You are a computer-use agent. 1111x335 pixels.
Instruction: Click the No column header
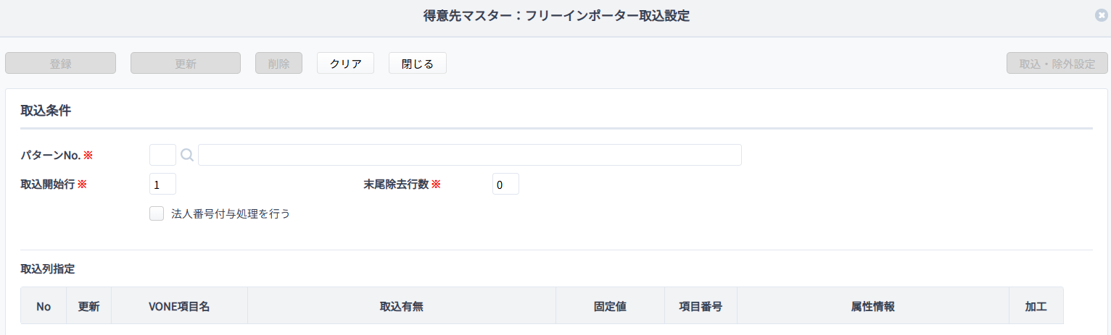click(44, 306)
